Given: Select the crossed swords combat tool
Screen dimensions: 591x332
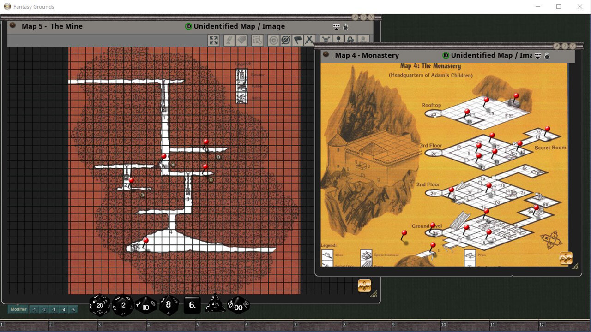Looking at the screenshot, I should coord(309,41).
